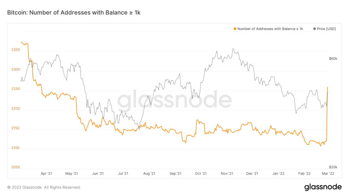The image size is (349, 196).
Task: Click the $60k price axis label
Action: click(x=333, y=59)
